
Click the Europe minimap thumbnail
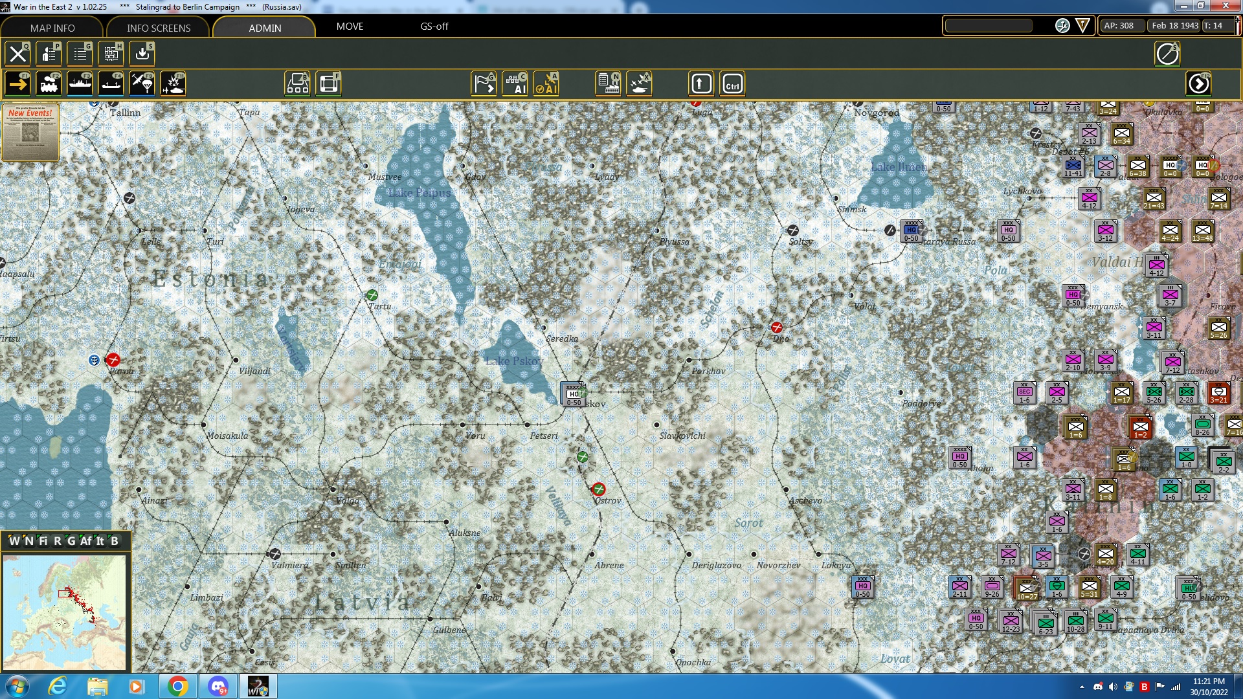click(65, 612)
